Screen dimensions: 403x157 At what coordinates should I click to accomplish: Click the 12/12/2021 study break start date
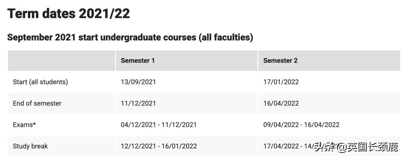click(x=138, y=146)
